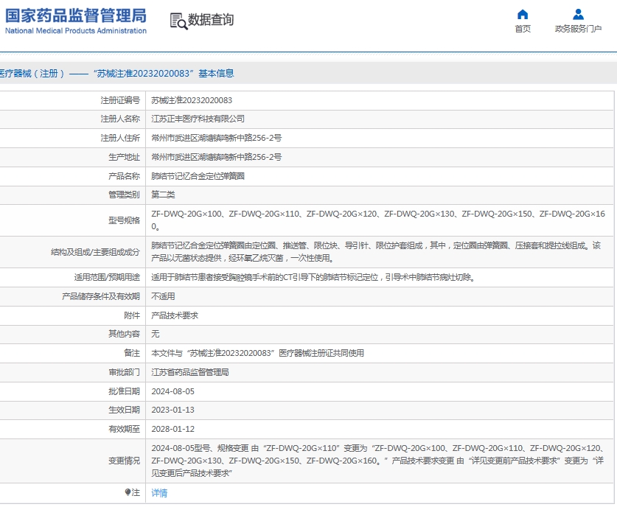This screenshot has width=617, height=507.
Task: Select the page heading 医疗器械（注册）基本信息
Action: click(x=117, y=74)
